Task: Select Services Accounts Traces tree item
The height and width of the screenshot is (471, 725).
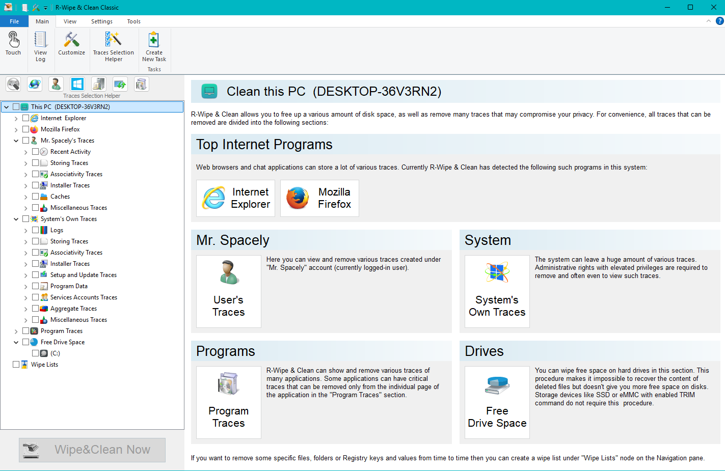Action: [84, 297]
